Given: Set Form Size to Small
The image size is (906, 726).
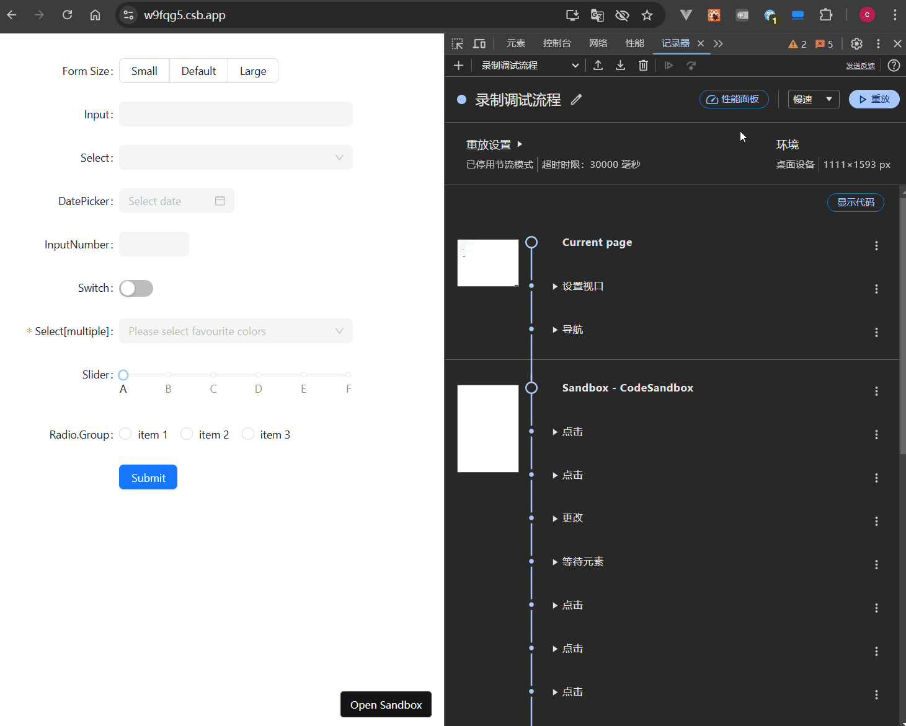Looking at the screenshot, I should coord(144,71).
